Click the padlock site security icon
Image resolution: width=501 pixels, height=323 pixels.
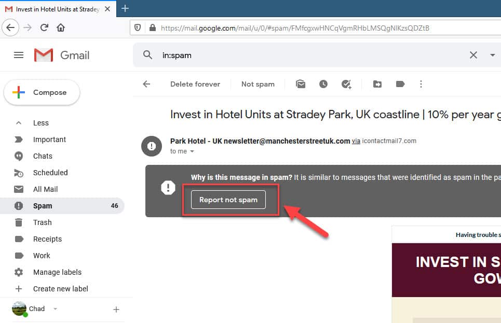click(153, 28)
